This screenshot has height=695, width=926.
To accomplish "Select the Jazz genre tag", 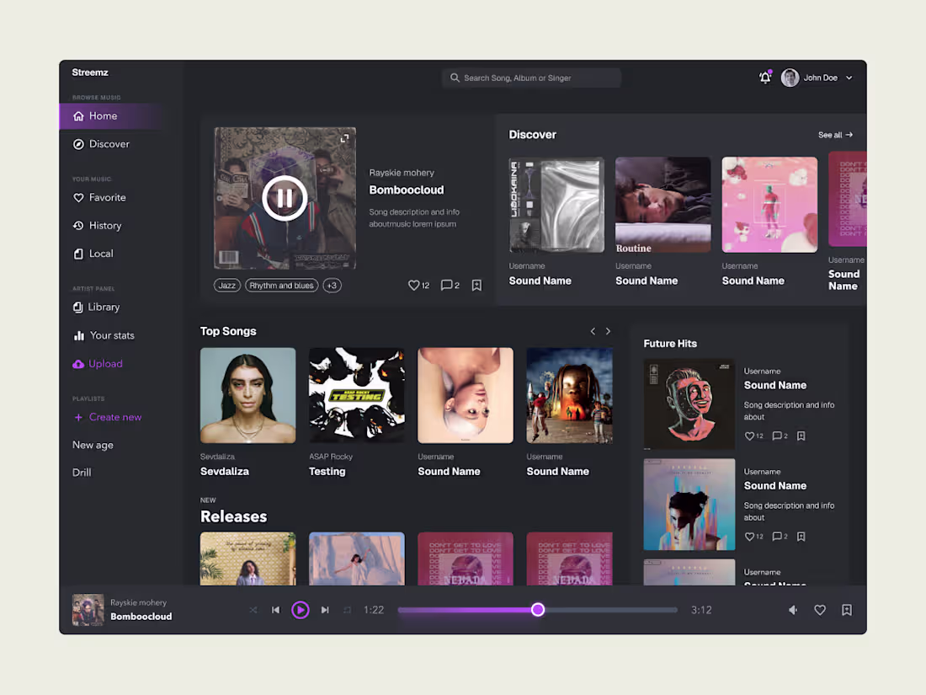I will tap(226, 286).
